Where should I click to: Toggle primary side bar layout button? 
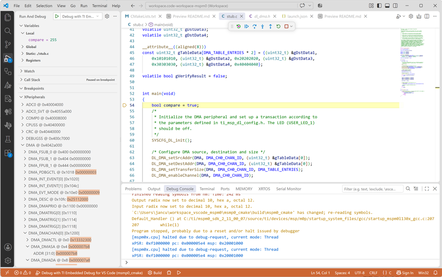379,6
